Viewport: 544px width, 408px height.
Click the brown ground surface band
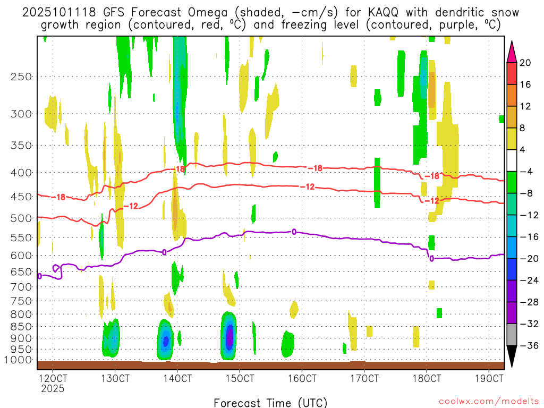pyautogui.click(x=270, y=365)
